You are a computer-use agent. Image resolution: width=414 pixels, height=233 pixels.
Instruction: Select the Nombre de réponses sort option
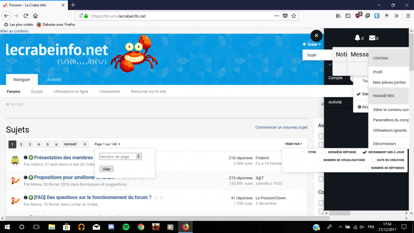(385, 168)
